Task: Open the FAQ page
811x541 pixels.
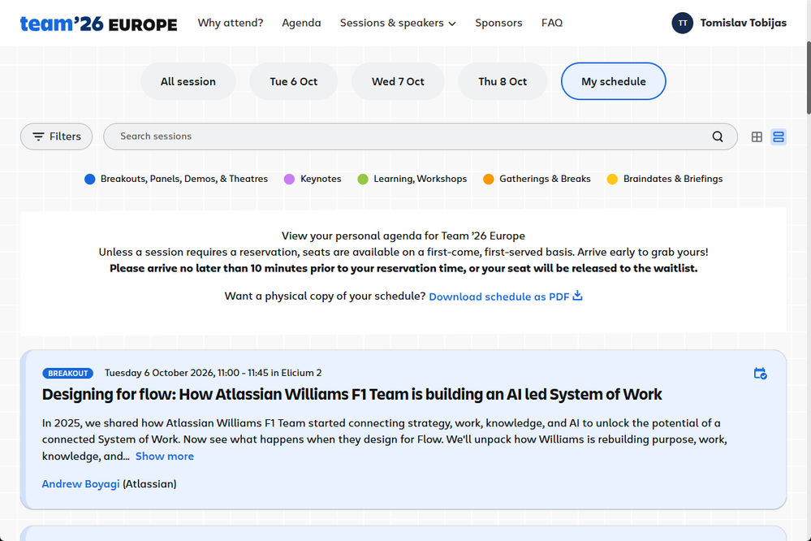Action: 552,23
